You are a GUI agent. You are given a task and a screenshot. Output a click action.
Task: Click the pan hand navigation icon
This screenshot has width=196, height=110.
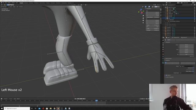click(x=143, y=18)
